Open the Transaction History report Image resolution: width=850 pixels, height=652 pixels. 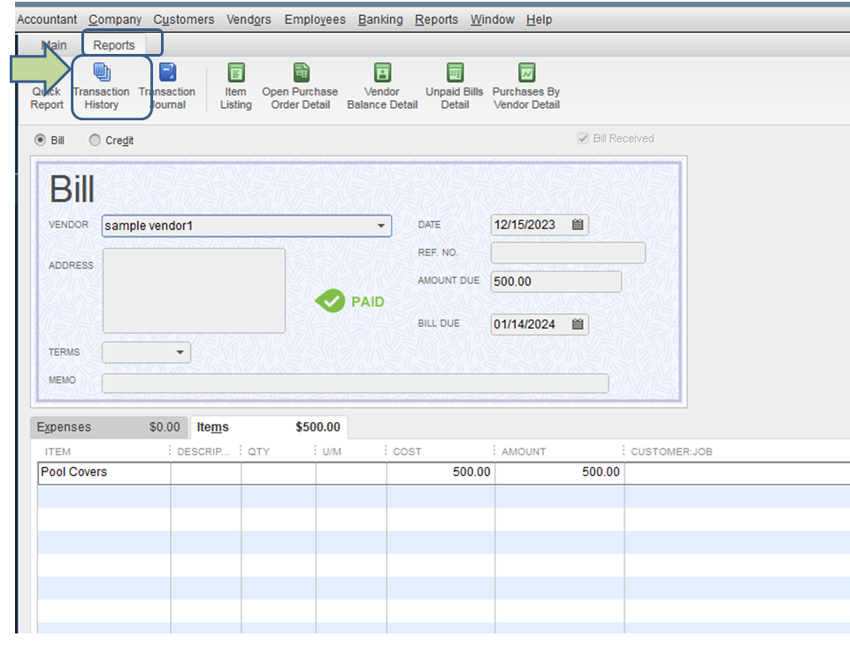102,87
